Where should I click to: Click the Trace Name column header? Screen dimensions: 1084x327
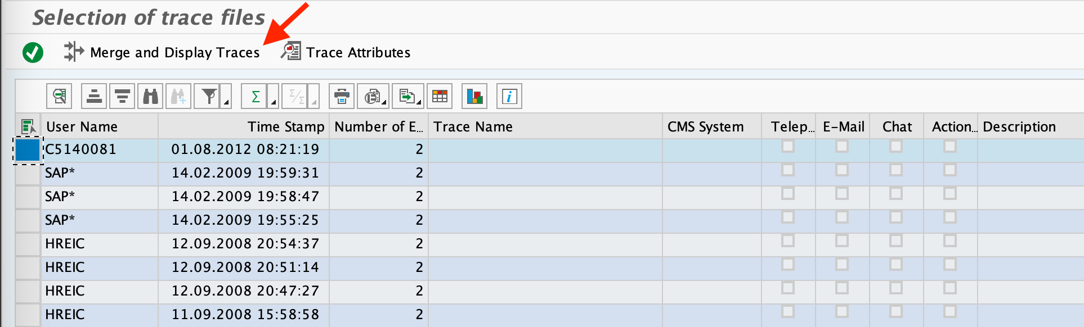(473, 127)
